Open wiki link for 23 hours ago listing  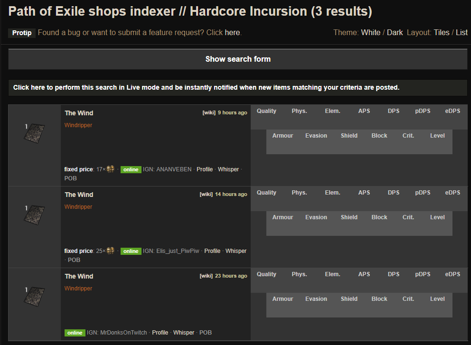coord(206,276)
